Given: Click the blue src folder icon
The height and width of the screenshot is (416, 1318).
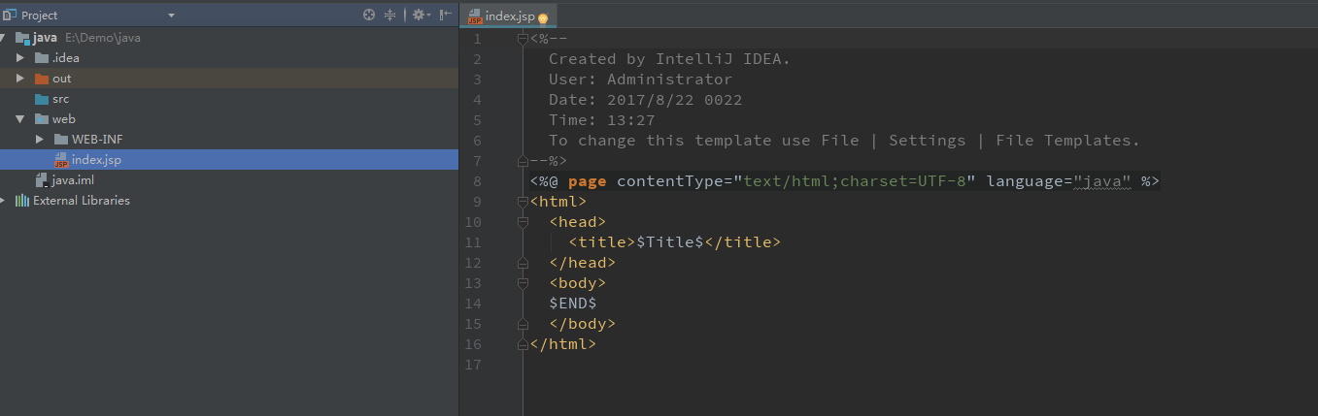Looking at the screenshot, I should tap(42, 99).
